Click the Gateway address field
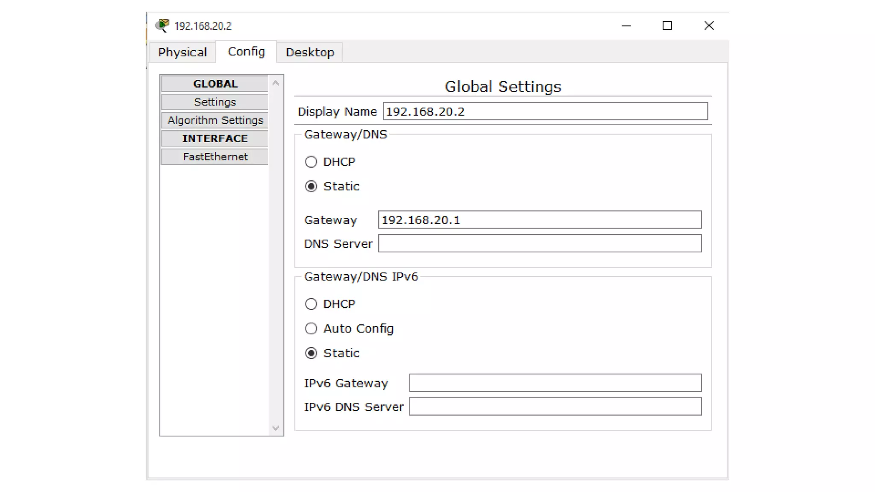The image size is (875, 492). (x=540, y=220)
